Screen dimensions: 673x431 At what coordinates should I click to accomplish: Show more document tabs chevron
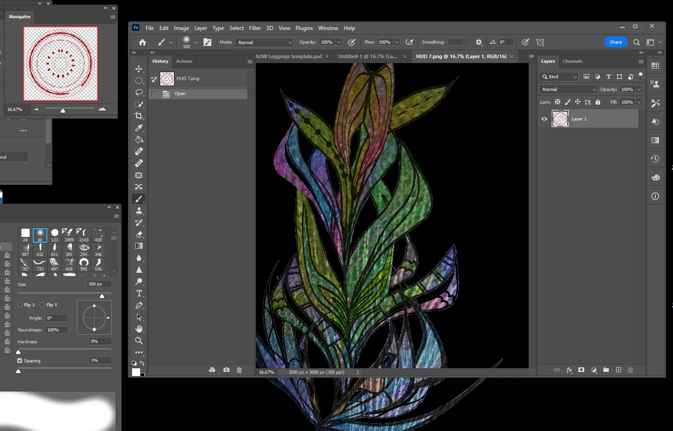point(531,56)
